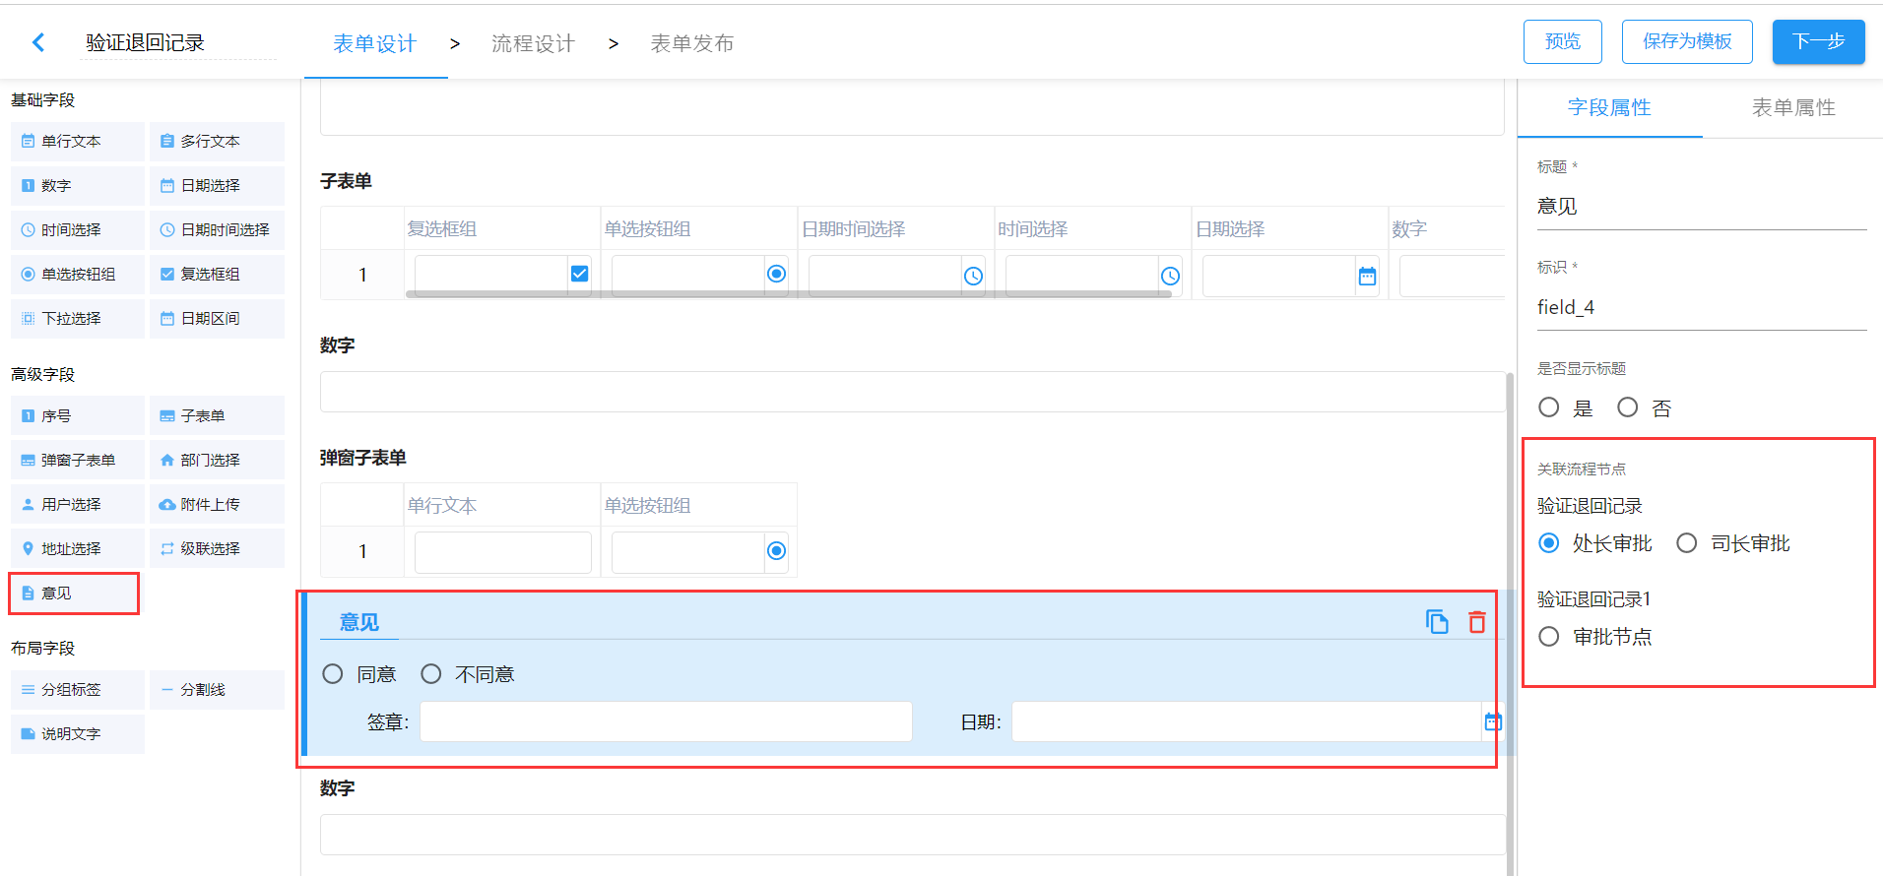Open calendar icon in 子表单 日期选择 cell
Image resolution: width=1883 pixels, height=876 pixels.
pos(1367,277)
